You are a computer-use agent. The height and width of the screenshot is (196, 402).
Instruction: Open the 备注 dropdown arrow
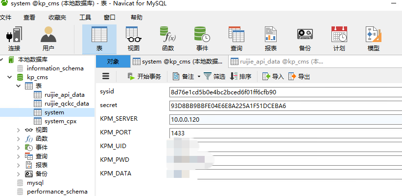click(199, 77)
